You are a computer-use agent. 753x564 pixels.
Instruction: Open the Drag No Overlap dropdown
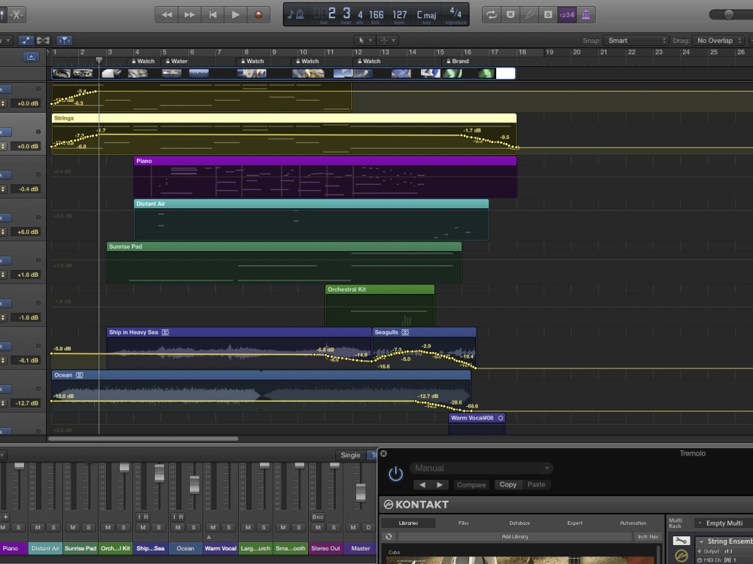pos(719,41)
